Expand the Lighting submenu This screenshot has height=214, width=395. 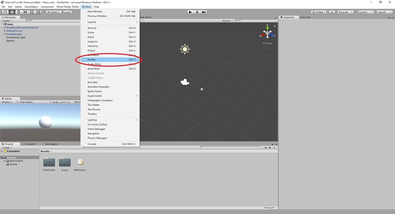(110, 120)
